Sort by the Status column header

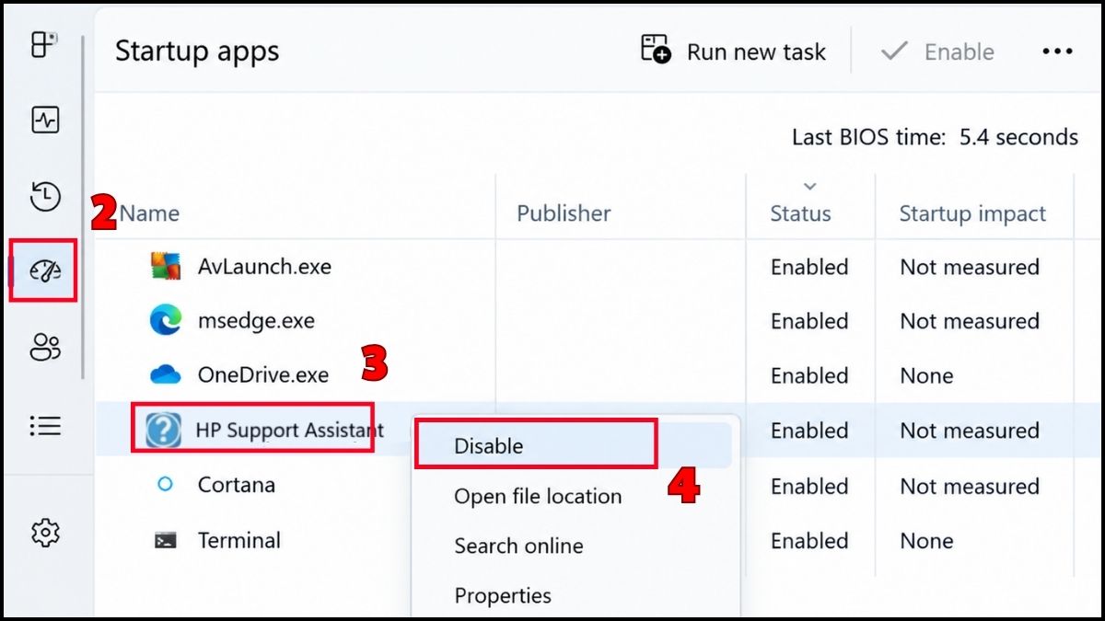tap(800, 213)
